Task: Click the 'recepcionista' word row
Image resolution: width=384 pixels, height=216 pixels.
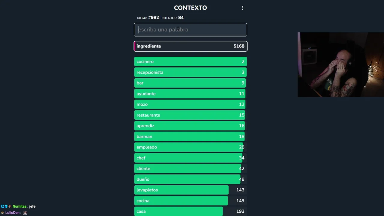Action: 190,72
